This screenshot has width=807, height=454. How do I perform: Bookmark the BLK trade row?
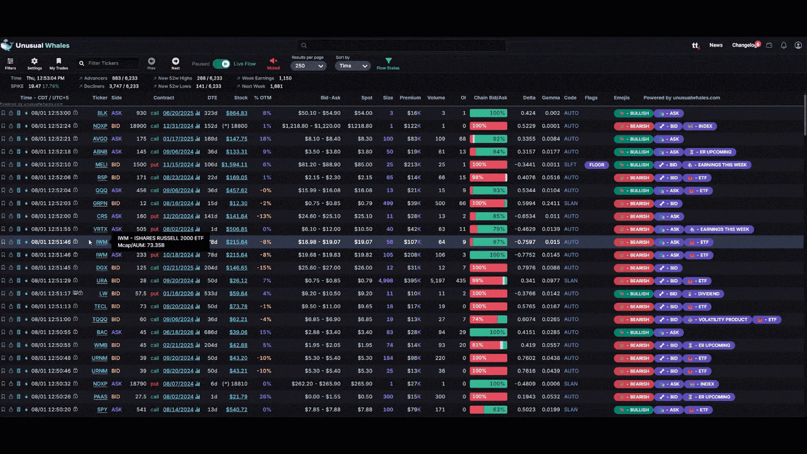[x=3, y=113]
